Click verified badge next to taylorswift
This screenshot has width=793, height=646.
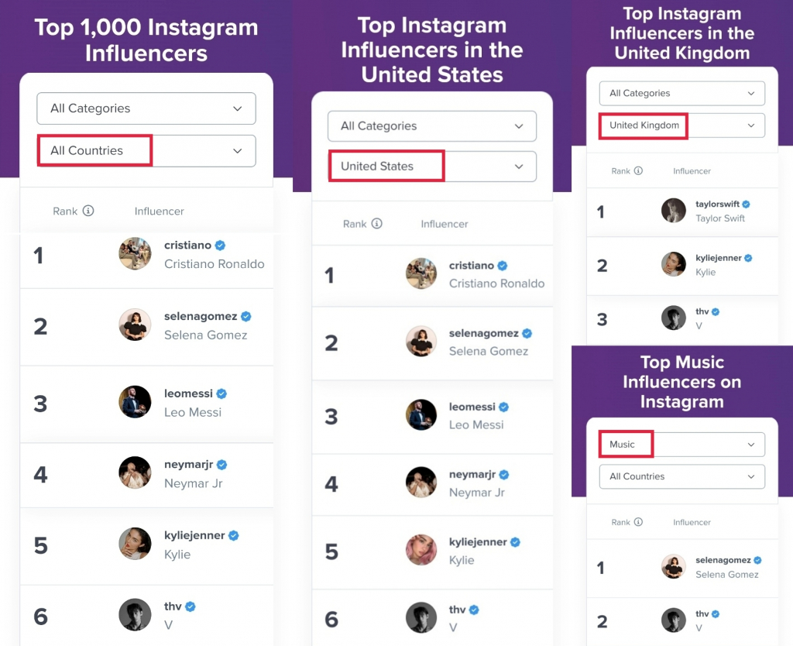[746, 204]
